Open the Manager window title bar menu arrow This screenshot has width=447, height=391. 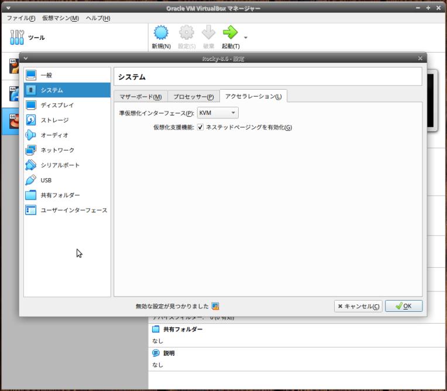[x=8, y=8]
